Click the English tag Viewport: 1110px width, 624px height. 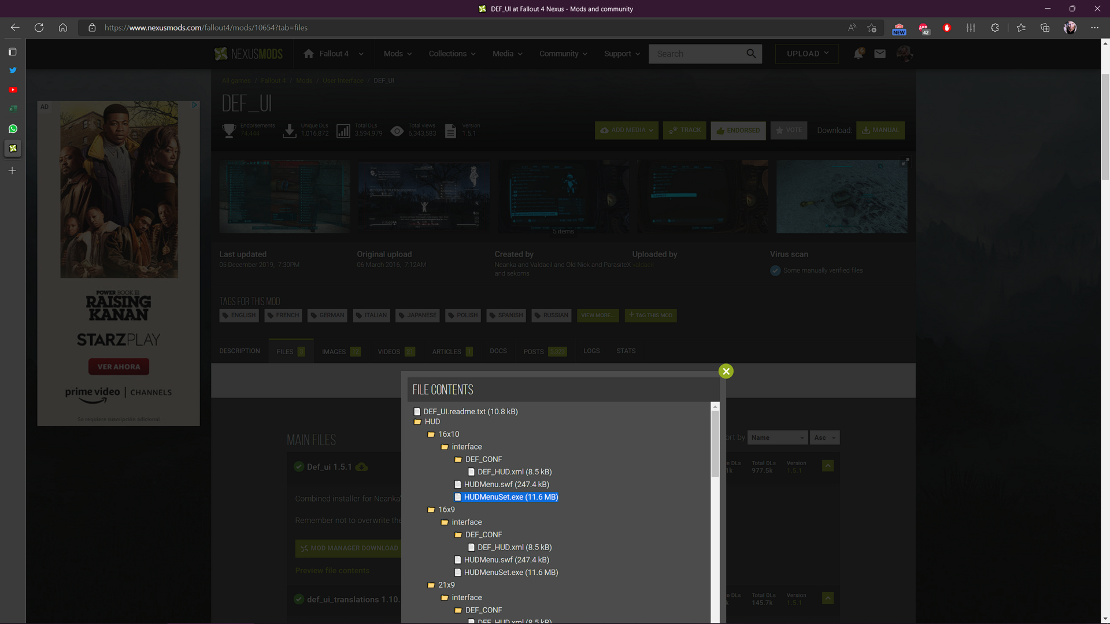[239, 315]
